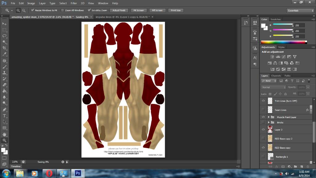316x178 pixels.
Task: Hide Layer 2 visibility
Action: [263, 129]
